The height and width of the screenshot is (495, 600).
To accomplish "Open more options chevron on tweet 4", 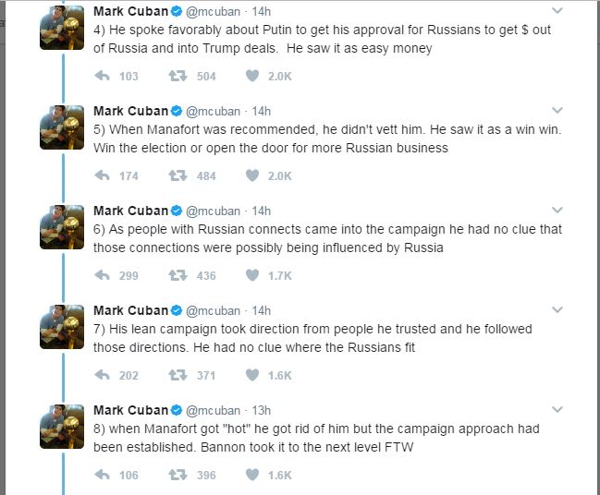I will 557,11.
